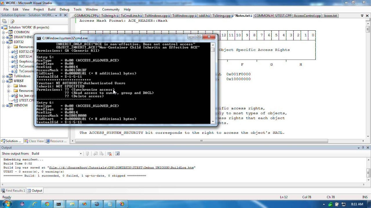Screen dimensions: 371x208
Task: Switch to the sddl.h document tab
Action: pyautogui.click(x=204, y=16)
